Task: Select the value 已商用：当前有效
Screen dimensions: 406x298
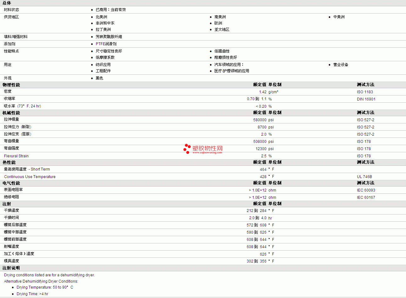Action: [111, 10]
